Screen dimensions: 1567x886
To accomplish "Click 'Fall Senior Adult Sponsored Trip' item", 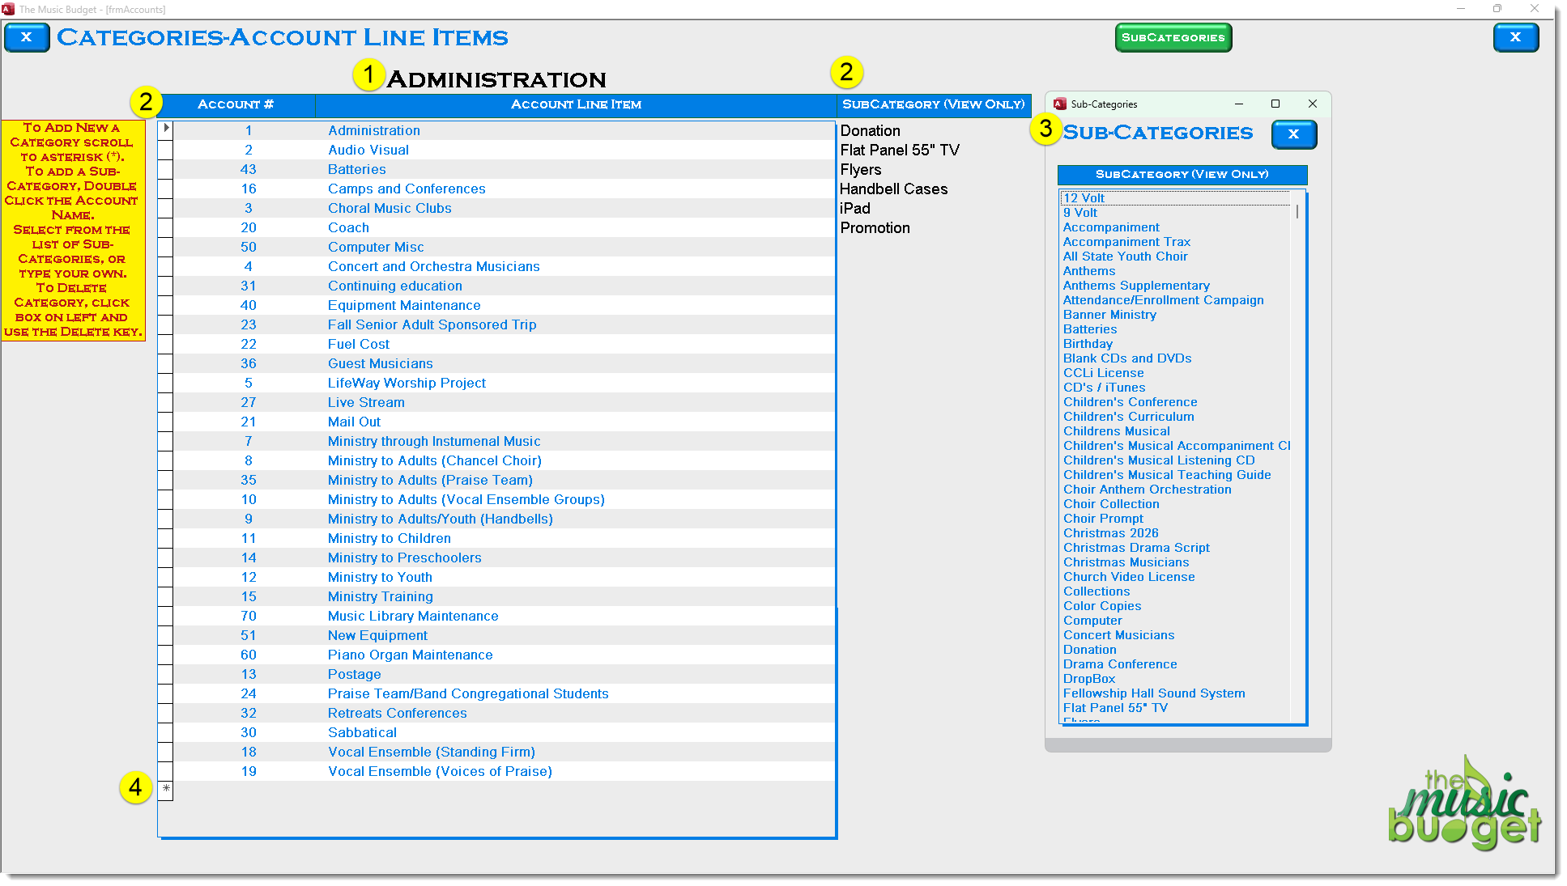I will click(x=432, y=324).
